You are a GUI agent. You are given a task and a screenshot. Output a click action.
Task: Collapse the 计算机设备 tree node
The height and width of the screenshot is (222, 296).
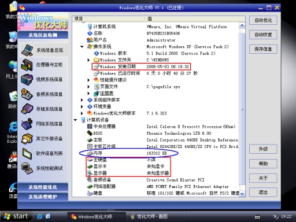point(75,120)
